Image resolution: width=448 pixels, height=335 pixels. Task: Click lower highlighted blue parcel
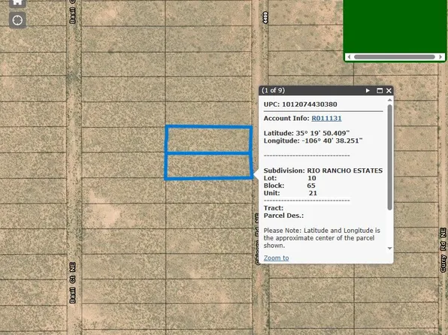(208, 166)
